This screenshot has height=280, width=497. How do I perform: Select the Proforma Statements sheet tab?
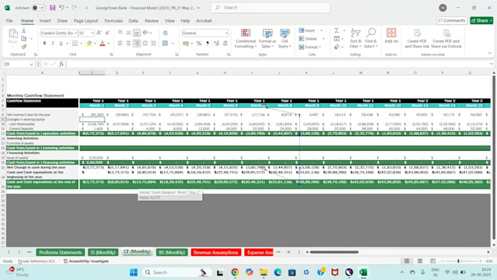(x=60, y=252)
